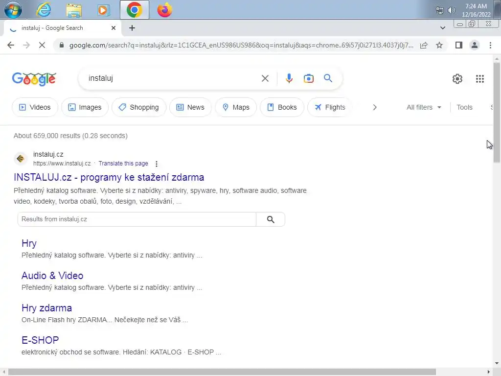Open INSTALUJ.cz programy ke stažení zdarma
The width and height of the screenshot is (501, 376).
pyautogui.click(x=109, y=177)
